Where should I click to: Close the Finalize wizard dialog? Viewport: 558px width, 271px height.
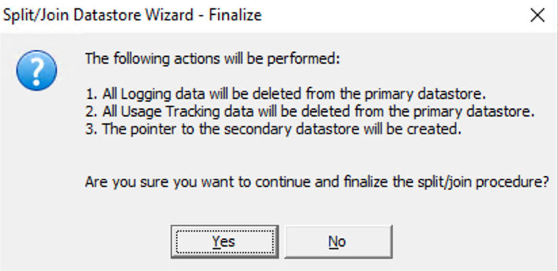coord(538,16)
